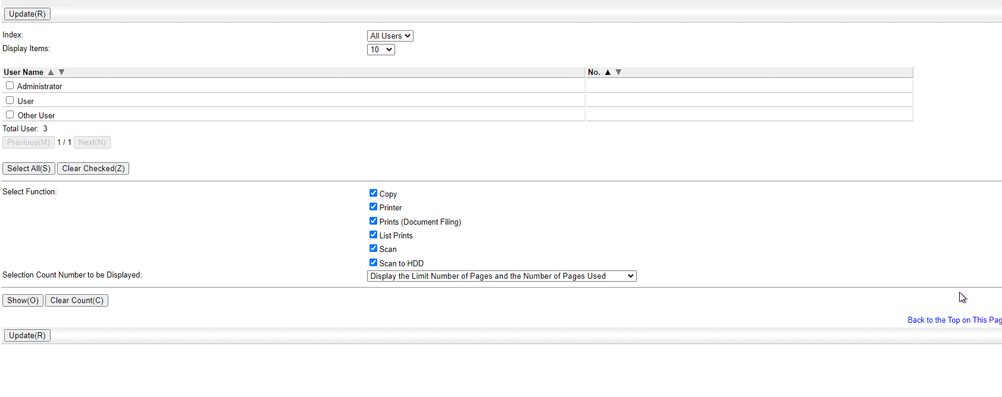Sort User Name column ascending
This screenshot has height=397, width=1002.
51,73
